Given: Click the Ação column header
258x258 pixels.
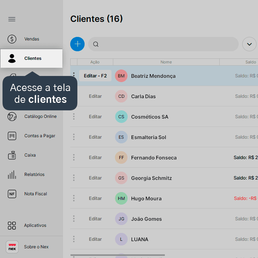Looking at the screenshot, I should (x=95, y=62).
